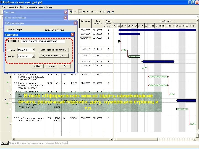Screen dimensions: 199x149
Task: Click the start date cell being edited
Action: pyautogui.click(x=85, y=38)
